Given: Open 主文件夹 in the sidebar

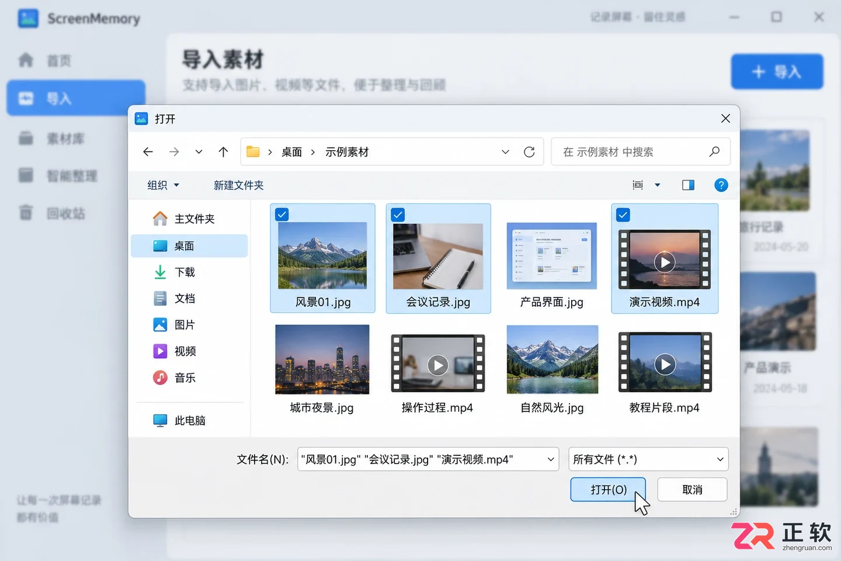Looking at the screenshot, I should point(189,219).
